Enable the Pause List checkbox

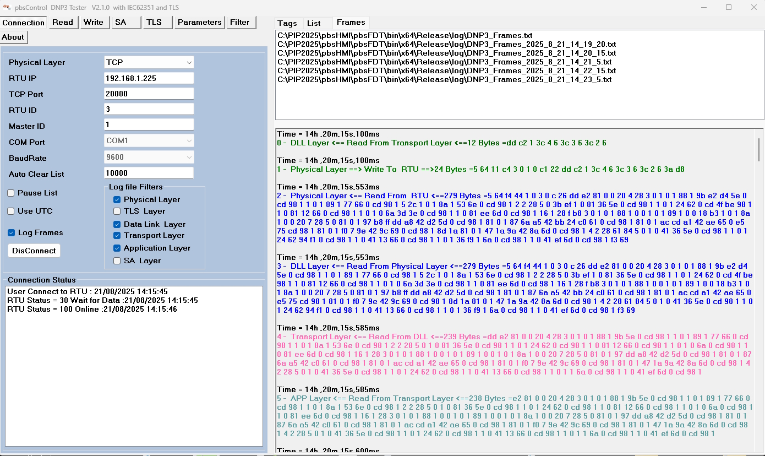click(9, 193)
